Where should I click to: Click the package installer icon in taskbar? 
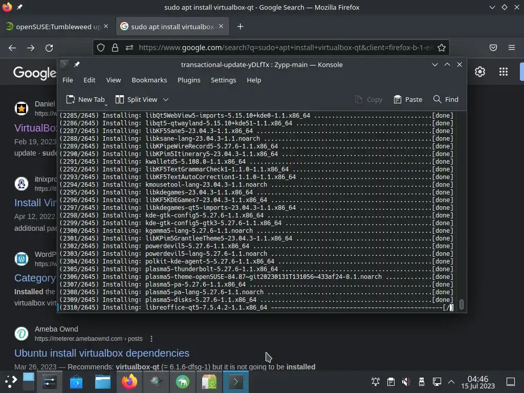209,382
